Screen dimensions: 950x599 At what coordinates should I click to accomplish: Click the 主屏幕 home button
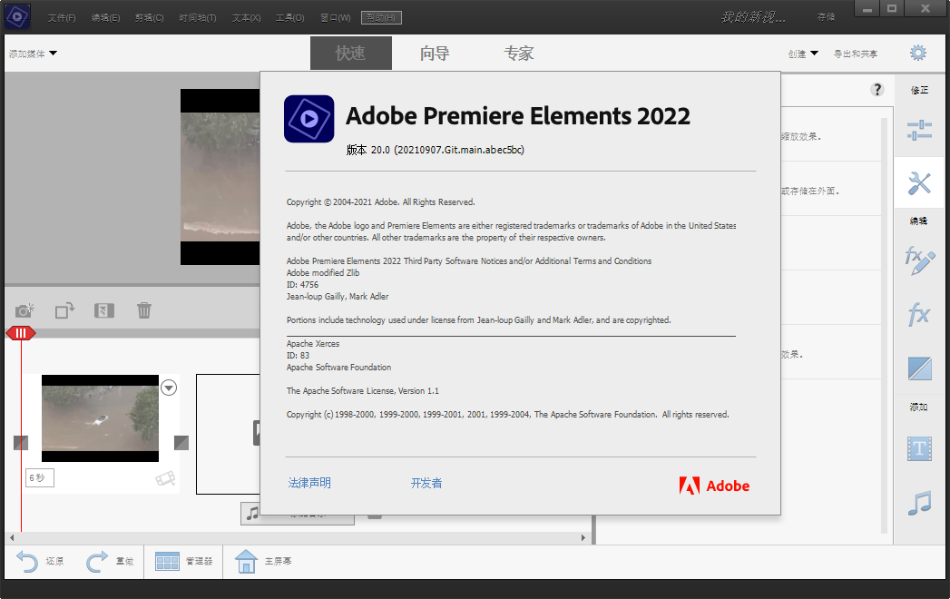260,561
